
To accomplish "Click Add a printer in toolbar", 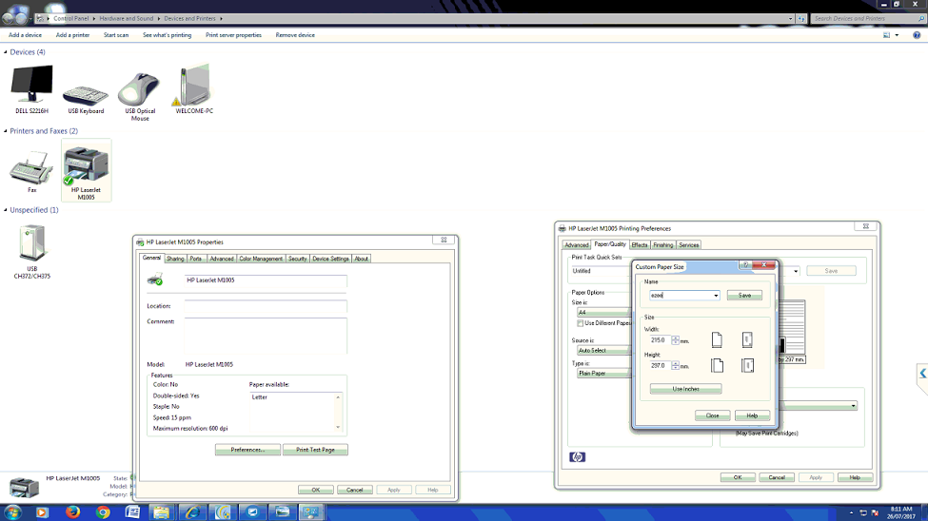I will pos(72,35).
